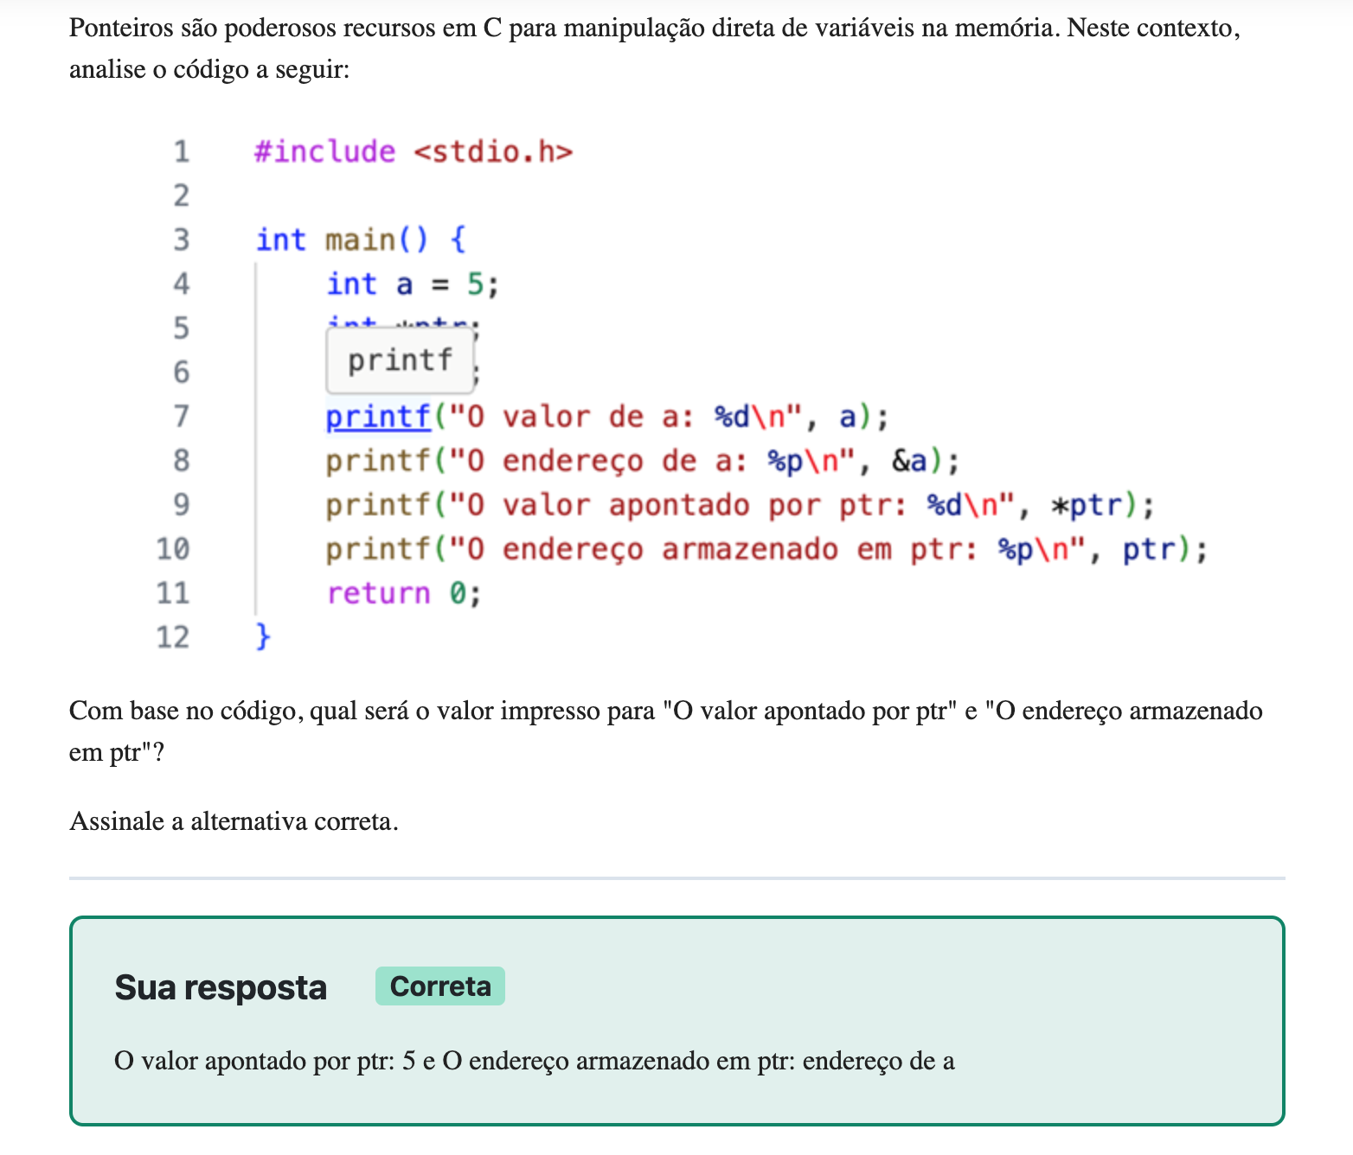Click the underlined printf on line 7
This screenshot has width=1353, height=1155.
tap(377, 417)
